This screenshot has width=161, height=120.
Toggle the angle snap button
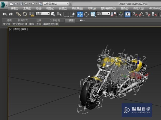pyautogui.click(x=141, y=14)
